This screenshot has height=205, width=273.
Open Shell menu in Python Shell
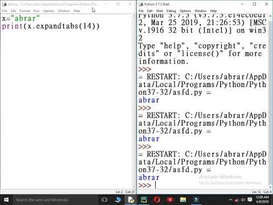(159, 11)
